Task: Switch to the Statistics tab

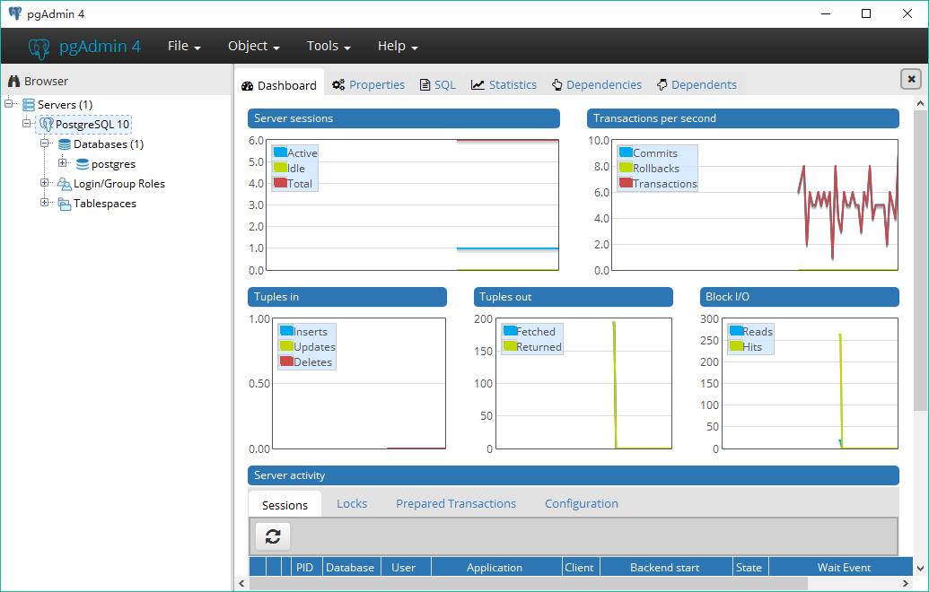Action: (x=504, y=84)
